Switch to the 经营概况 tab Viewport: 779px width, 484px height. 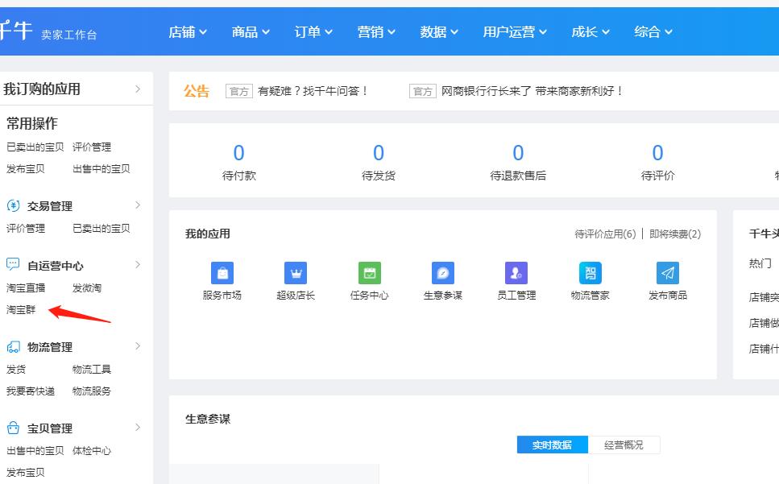(x=624, y=445)
